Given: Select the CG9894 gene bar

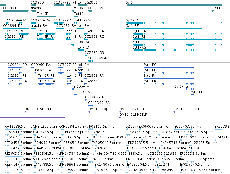Looking at the screenshot, I should [x=16, y=11].
